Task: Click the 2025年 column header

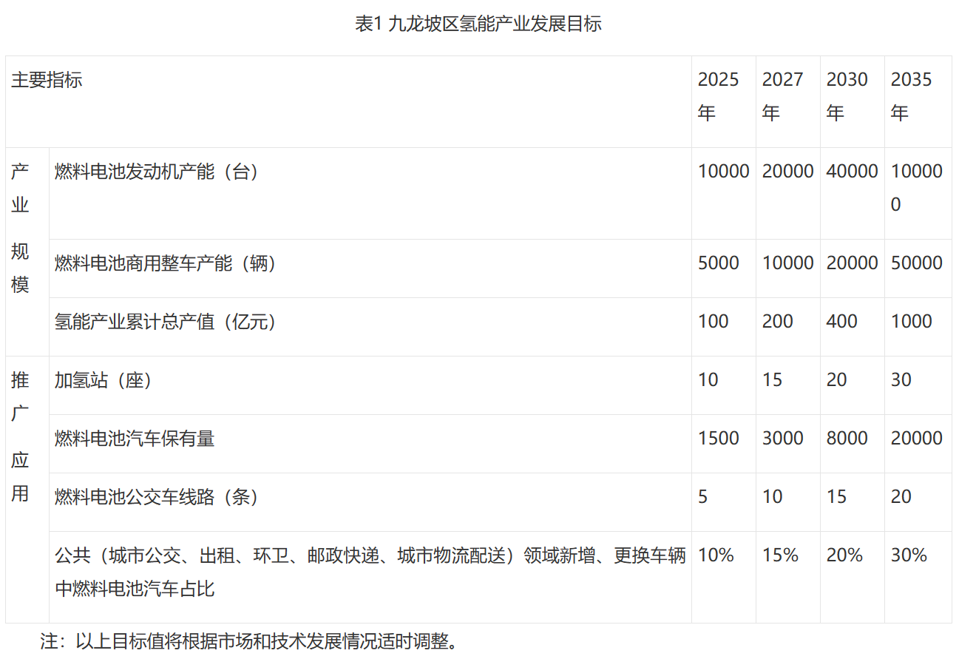Action: (x=723, y=102)
